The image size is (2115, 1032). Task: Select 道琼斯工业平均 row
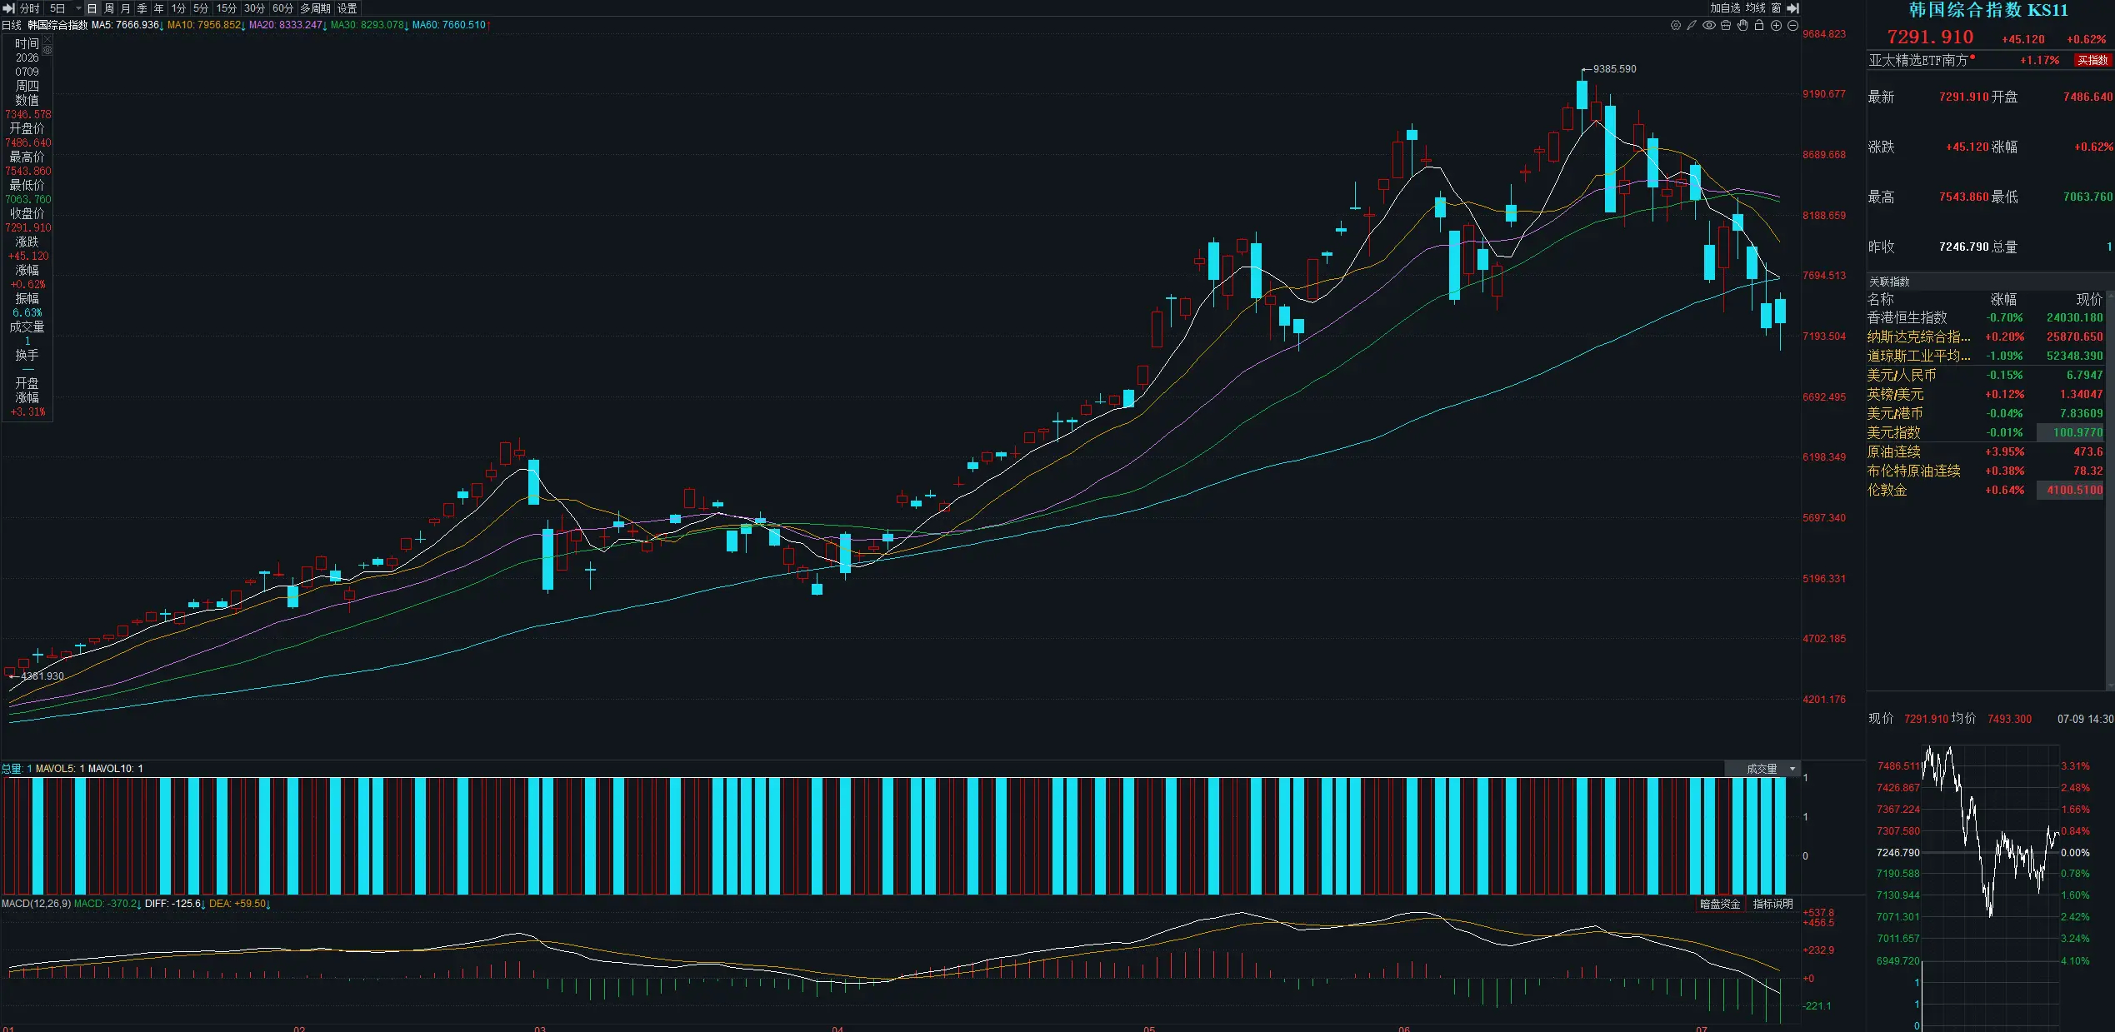pos(1986,356)
